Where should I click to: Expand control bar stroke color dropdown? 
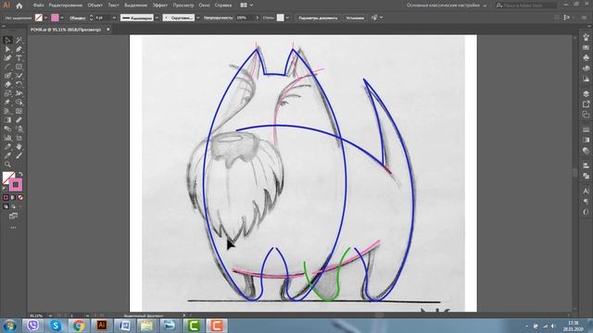[62, 18]
